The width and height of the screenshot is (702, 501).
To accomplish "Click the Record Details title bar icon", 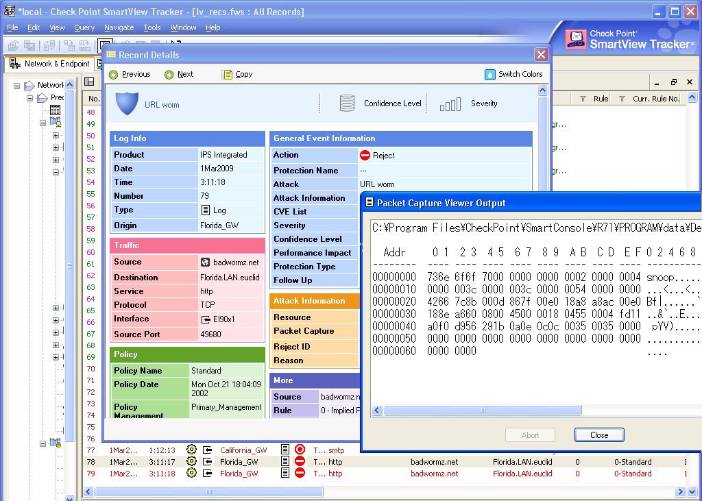I will pos(110,55).
